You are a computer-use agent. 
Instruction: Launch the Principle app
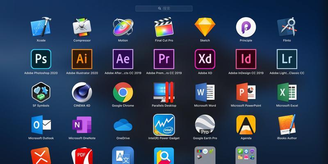(246, 27)
